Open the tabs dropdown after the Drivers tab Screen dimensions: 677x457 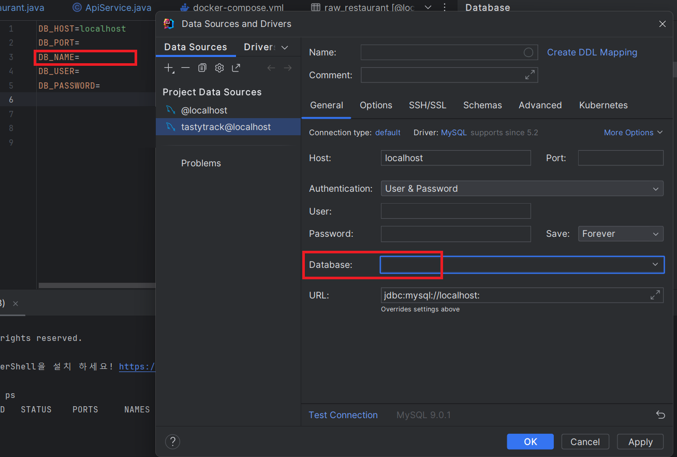point(285,47)
